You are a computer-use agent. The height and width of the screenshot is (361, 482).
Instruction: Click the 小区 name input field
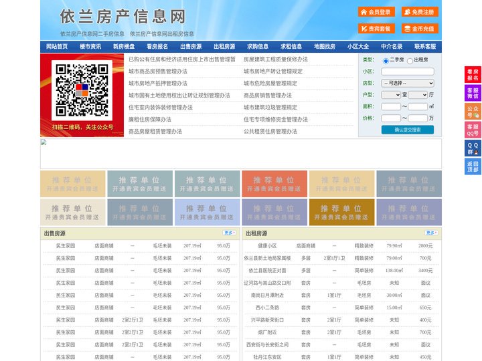click(x=408, y=72)
